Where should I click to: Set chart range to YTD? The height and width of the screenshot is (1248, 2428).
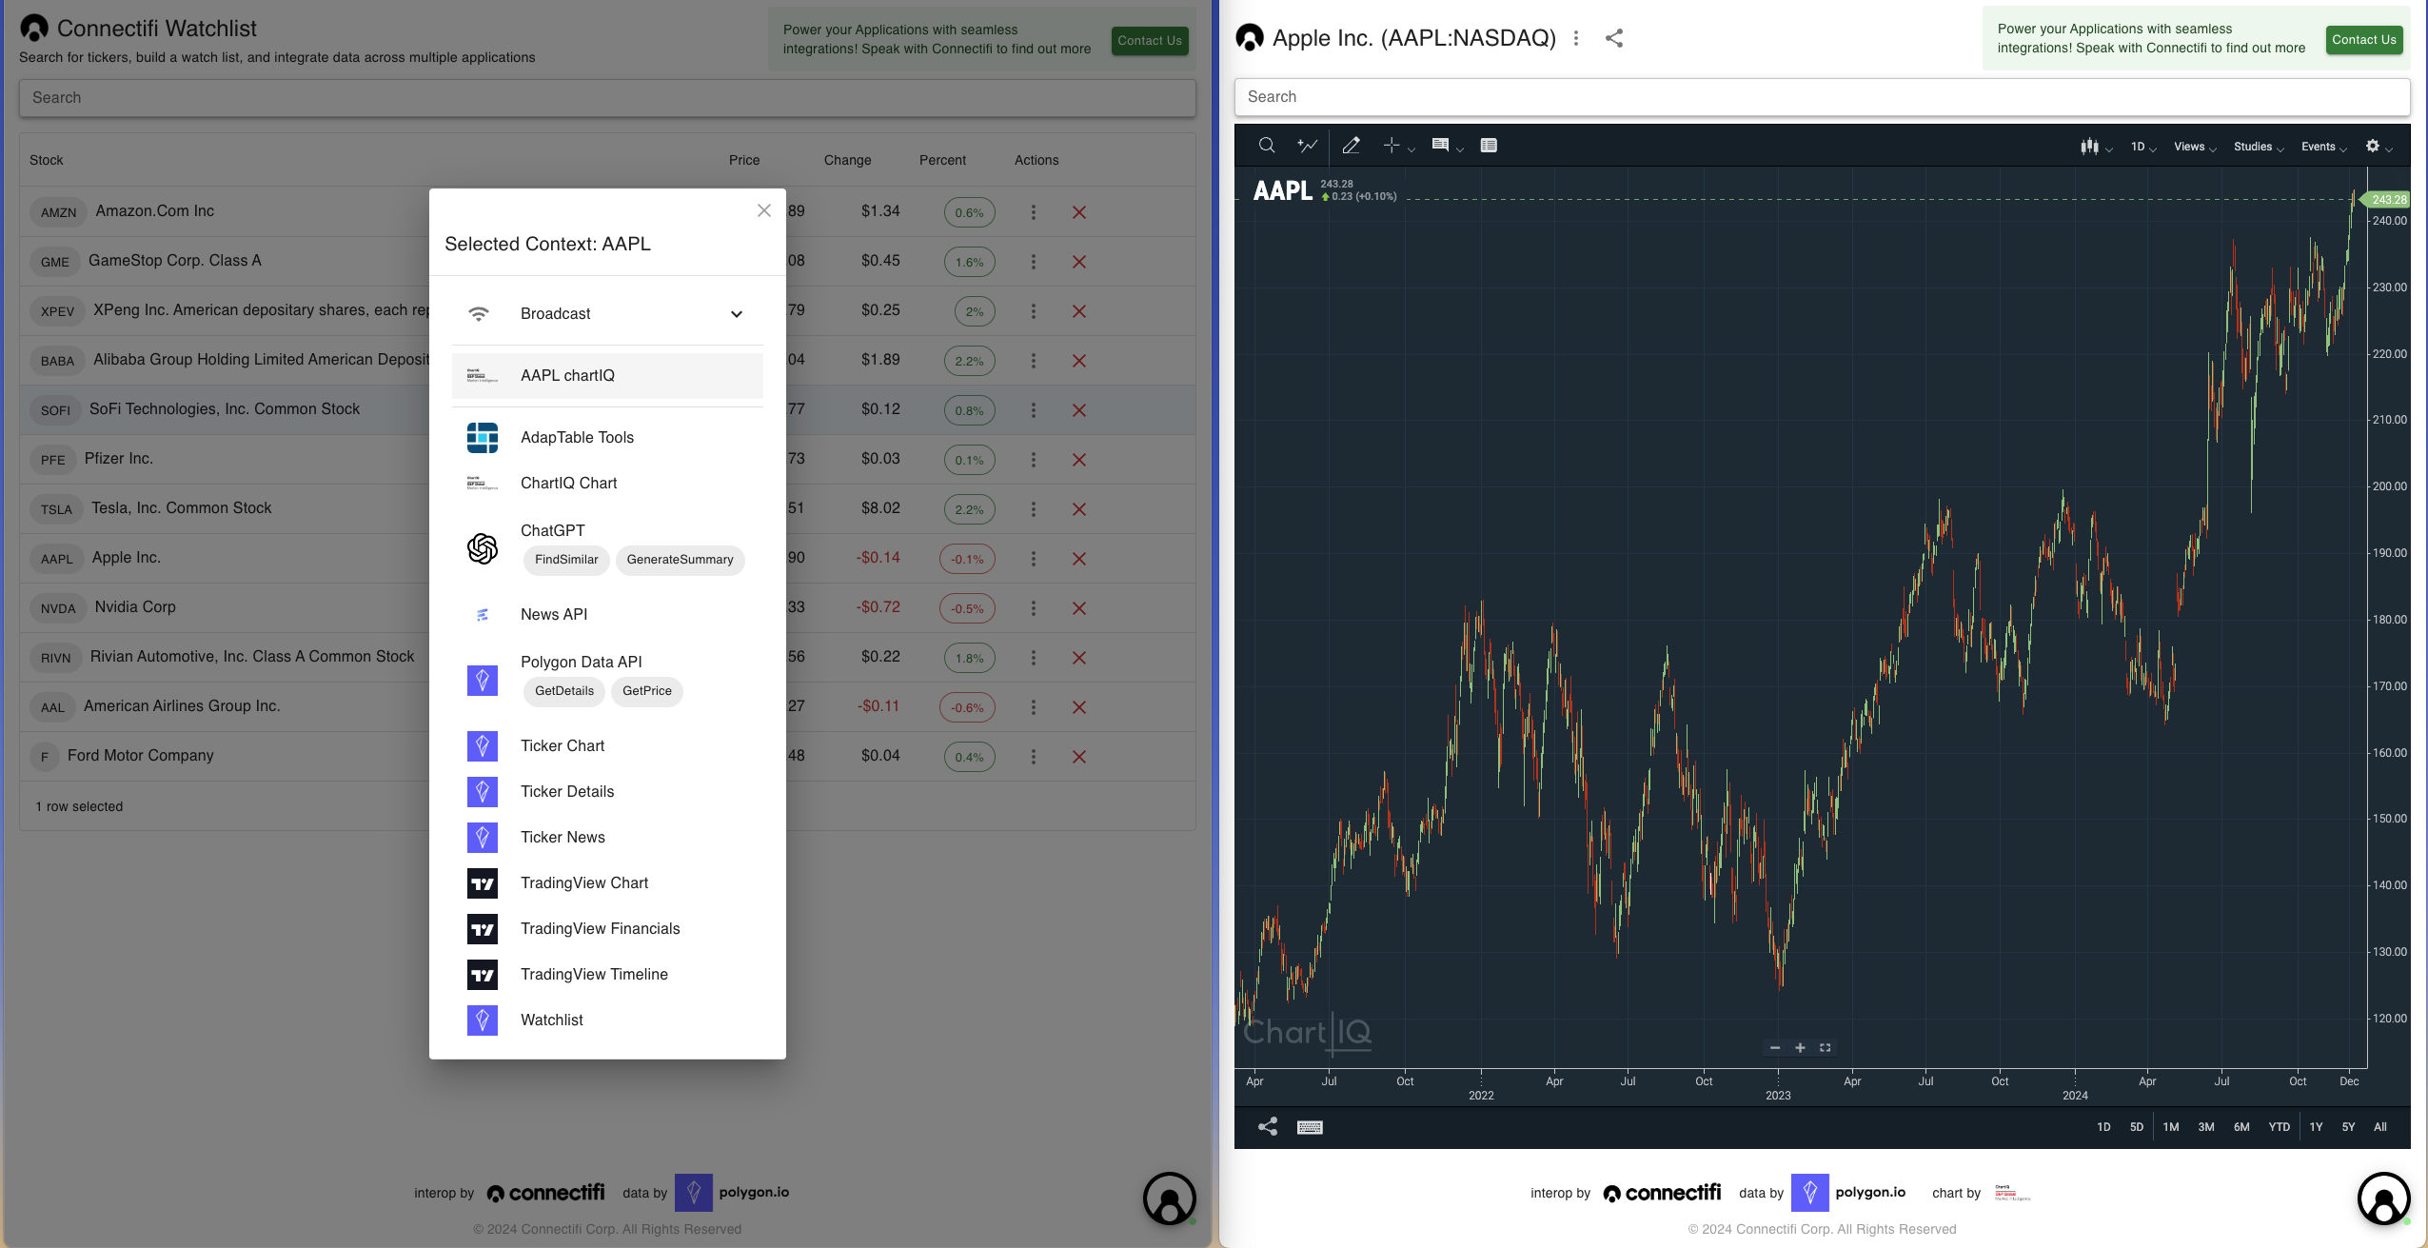pos(2279,1127)
